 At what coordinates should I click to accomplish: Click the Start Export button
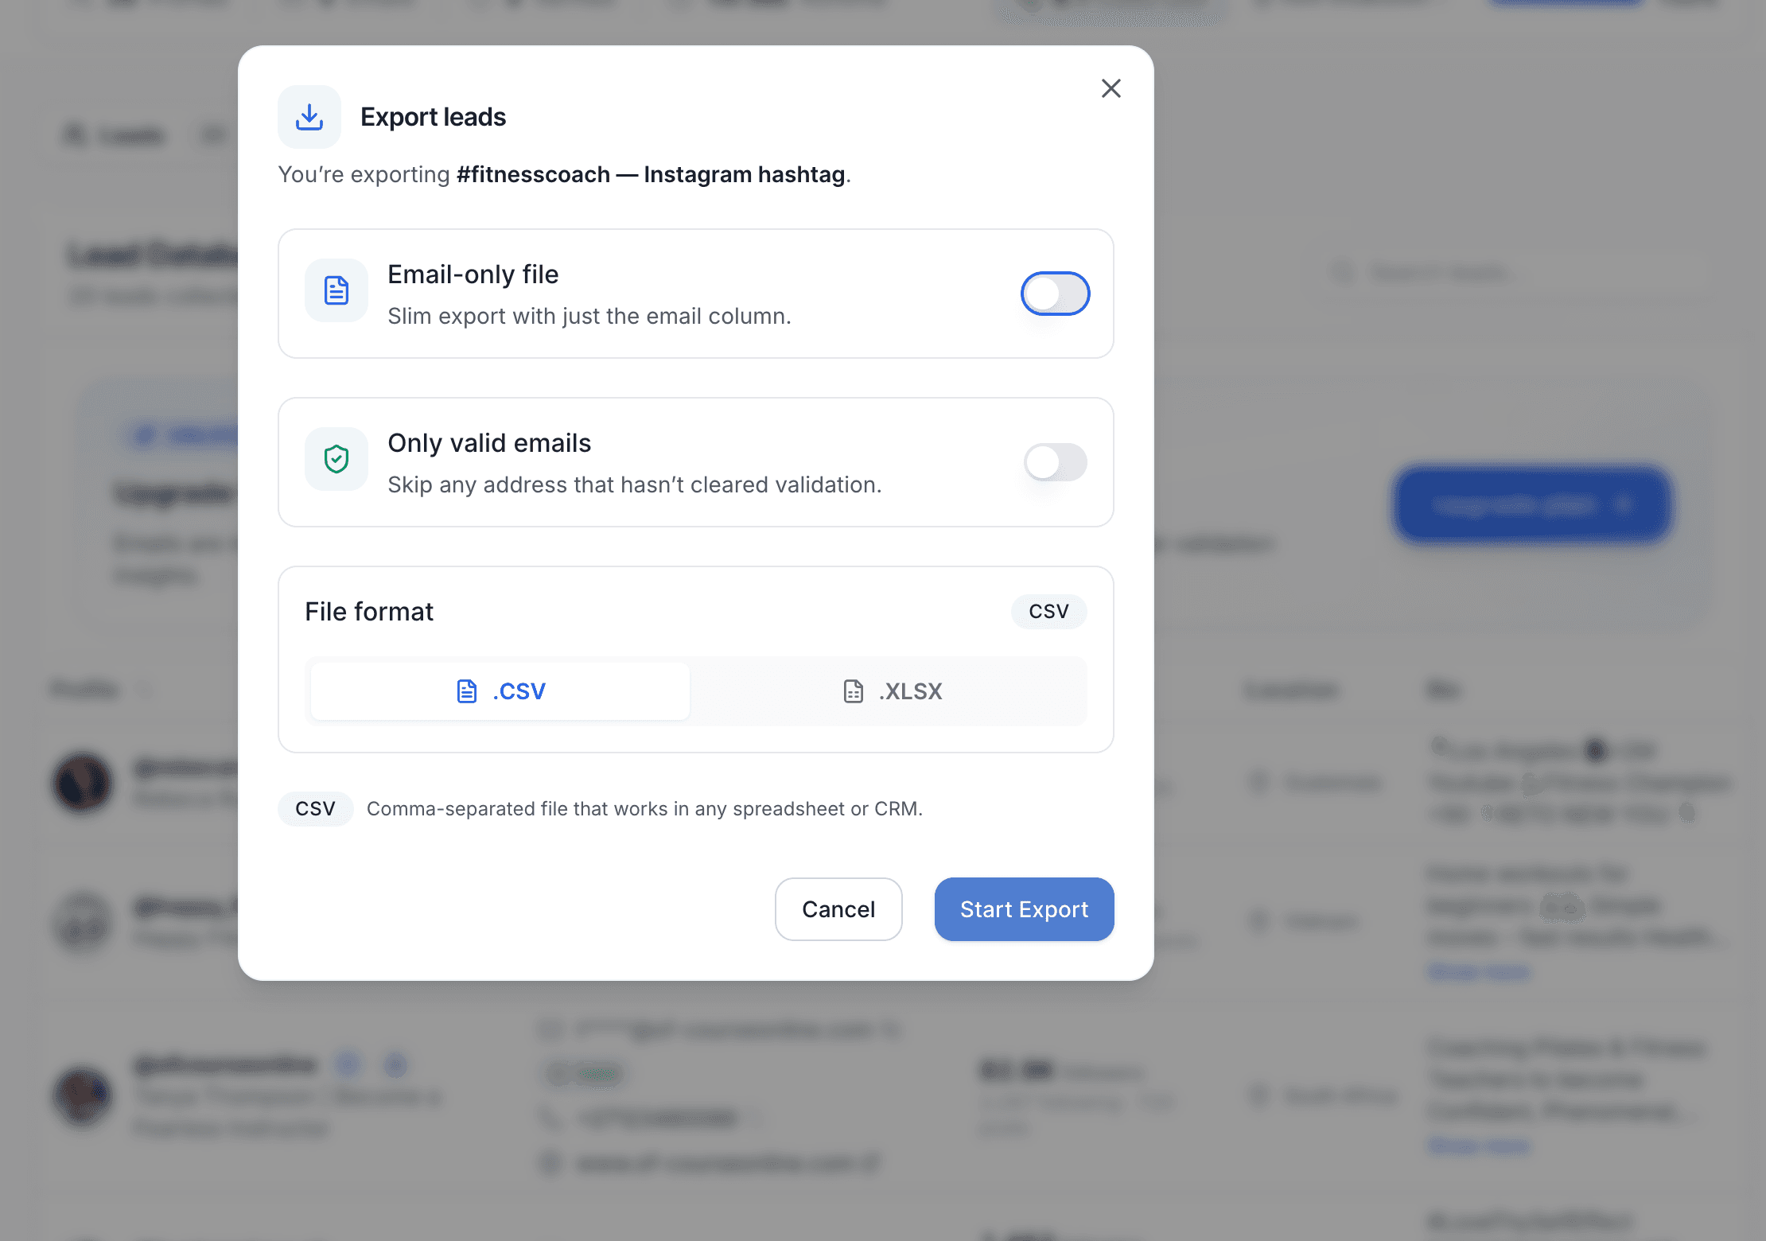click(x=1024, y=909)
